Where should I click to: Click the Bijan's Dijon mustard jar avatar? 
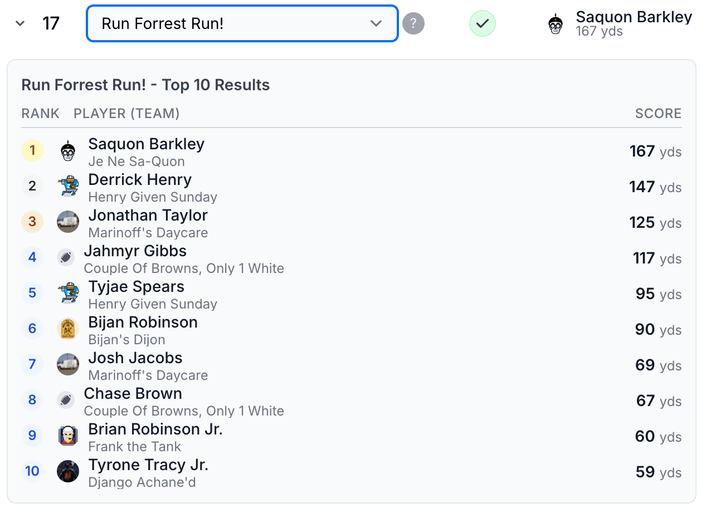point(67,329)
